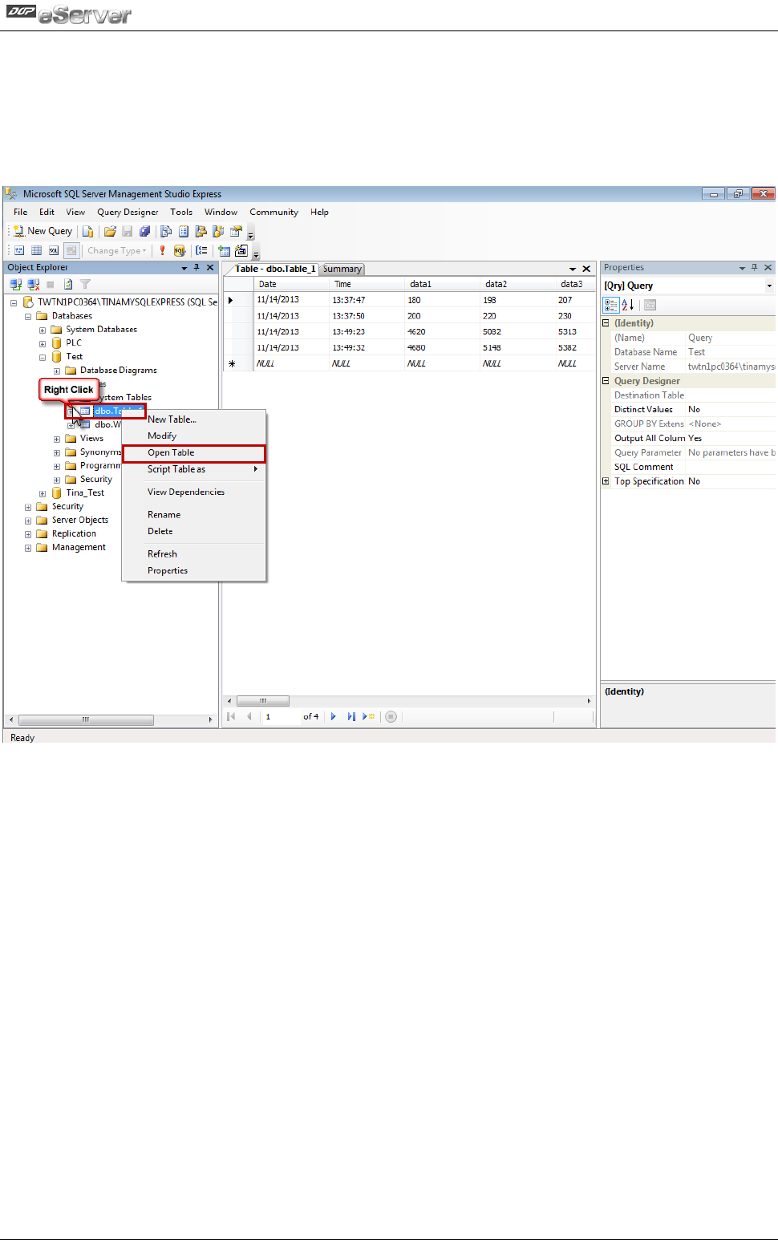Collapse the (Identity) properties category
The image size is (778, 1240).
[x=606, y=323]
